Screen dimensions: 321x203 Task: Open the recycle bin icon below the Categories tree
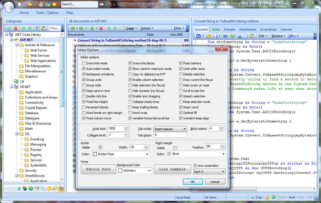pyautogui.click(x=19, y=188)
